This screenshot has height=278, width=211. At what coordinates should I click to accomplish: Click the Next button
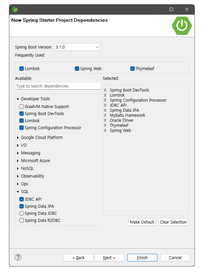109,258
